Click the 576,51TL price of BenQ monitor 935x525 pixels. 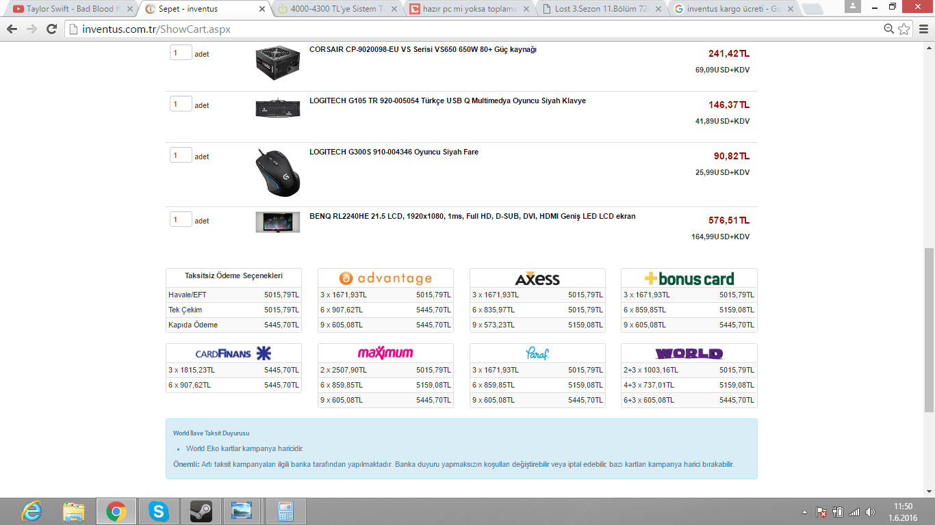(x=729, y=220)
